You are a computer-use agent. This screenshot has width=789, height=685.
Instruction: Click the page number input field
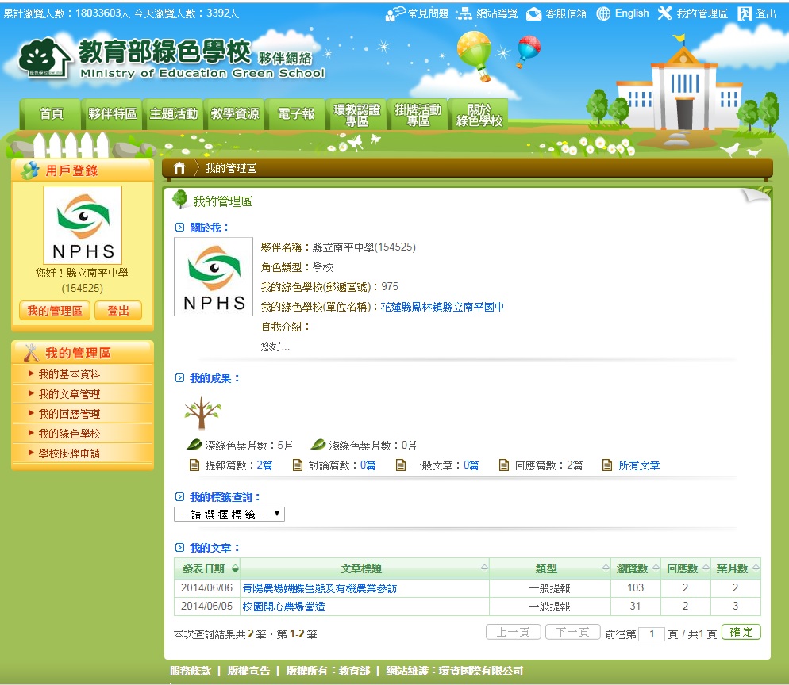[652, 633]
